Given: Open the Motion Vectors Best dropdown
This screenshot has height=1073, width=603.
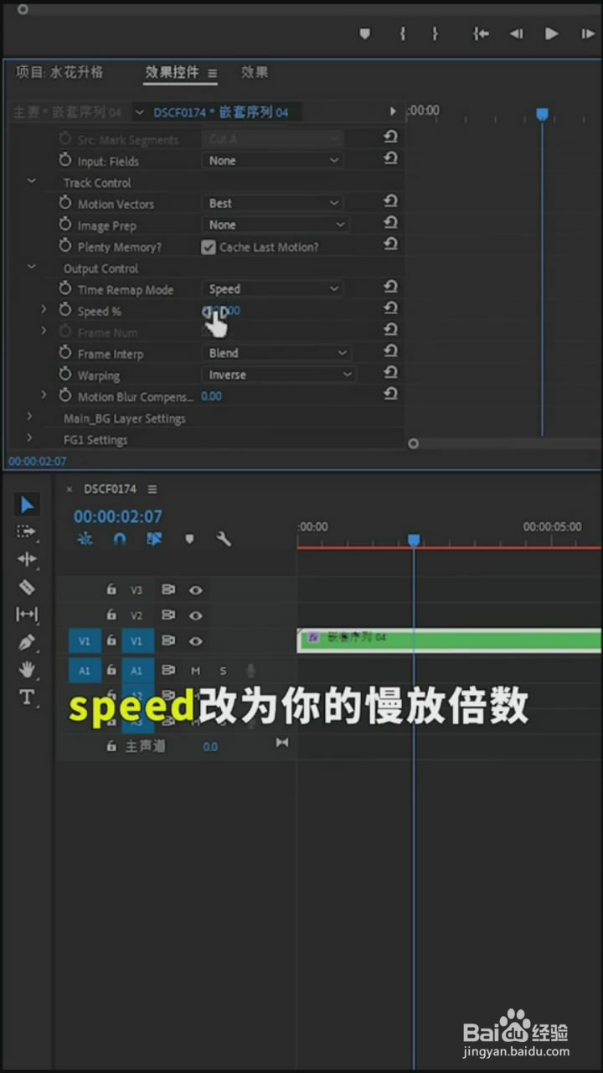Looking at the screenshot, I should coord(272,203).
